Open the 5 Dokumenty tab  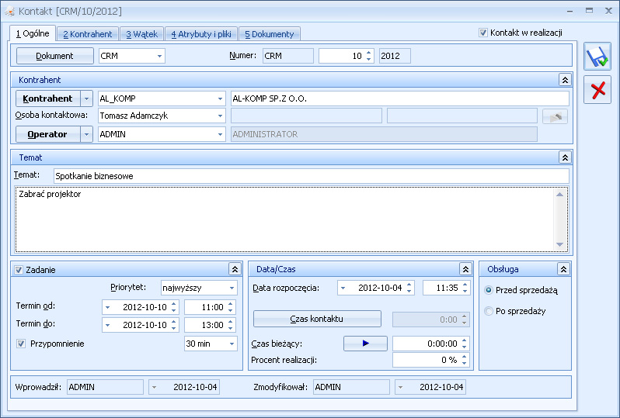coord(270,34)
